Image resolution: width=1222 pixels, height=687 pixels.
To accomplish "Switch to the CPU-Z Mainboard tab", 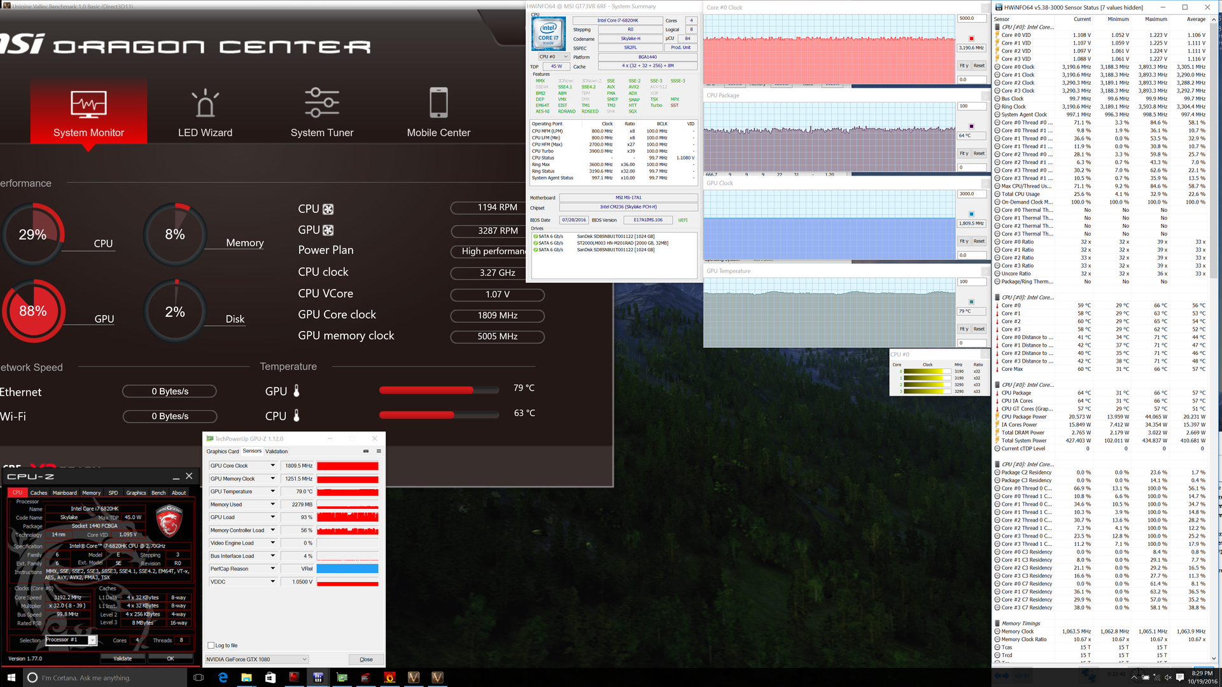I will click(64, 492).
